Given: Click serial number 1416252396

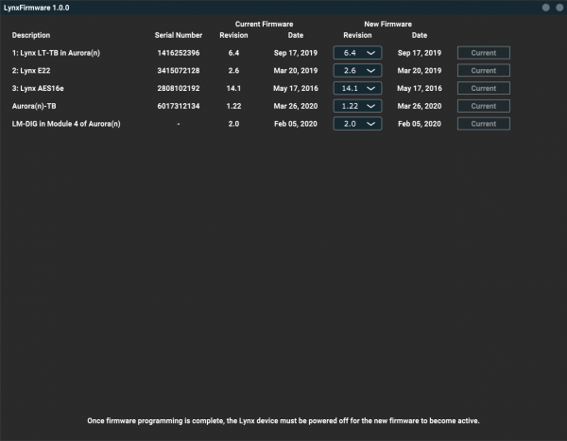Looking at the screenshot, I should click(179, 53).
